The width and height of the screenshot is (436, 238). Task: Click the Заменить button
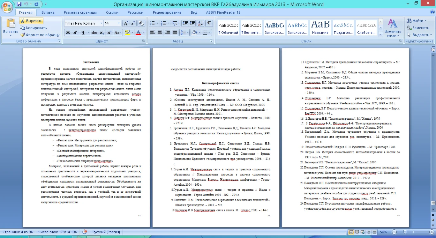coord(418,28)
